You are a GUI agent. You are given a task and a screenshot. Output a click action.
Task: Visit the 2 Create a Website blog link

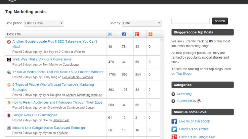pyautogui.click(x=72, y=52)
